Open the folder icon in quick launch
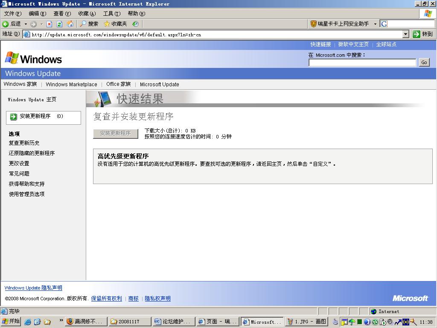Image resolution: width=437 pixels, height=328 pixels. pyautogui.click(x=47, y=322)
